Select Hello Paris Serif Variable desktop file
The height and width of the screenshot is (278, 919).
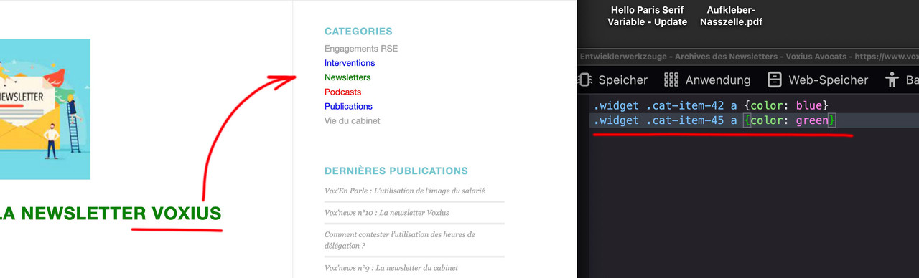(647, 16)
